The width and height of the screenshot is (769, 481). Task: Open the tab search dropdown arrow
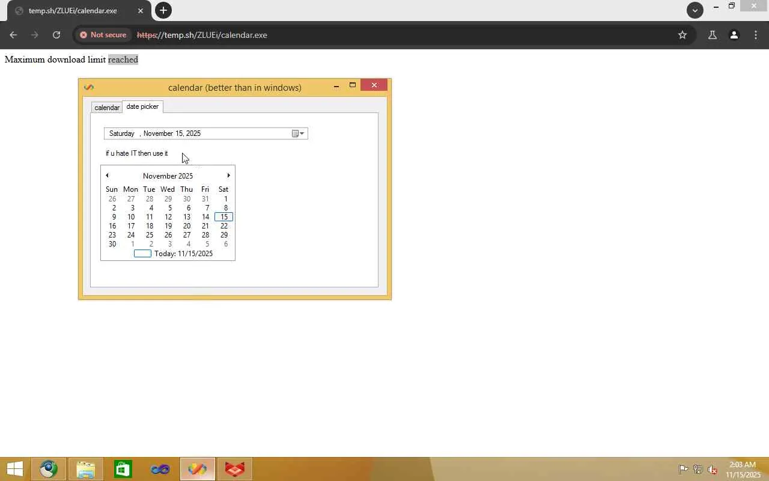pyautogui.click(x=695, y=10)
